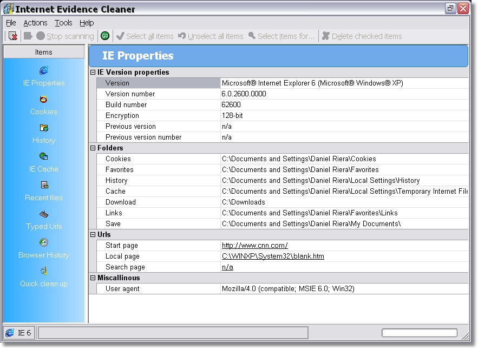This screenshot has height=349, width=478.
Task: Collapse the Folders group
Action: 93,148
